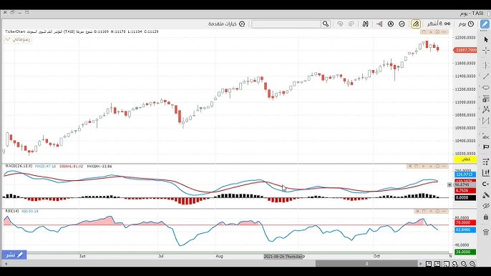Pick the vertical line drawing tool
Image resolution: width=491 pixels, height=276 pixels.
[486, 65]
